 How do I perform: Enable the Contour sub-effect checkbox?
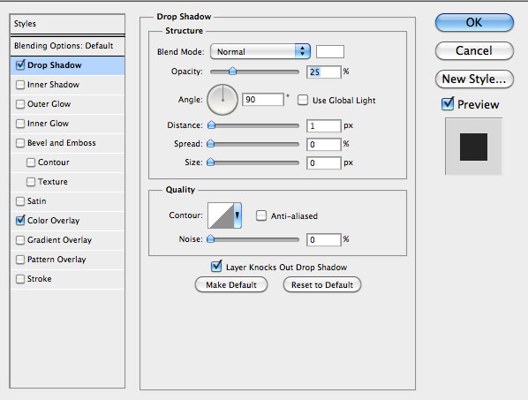pos(31,162)
